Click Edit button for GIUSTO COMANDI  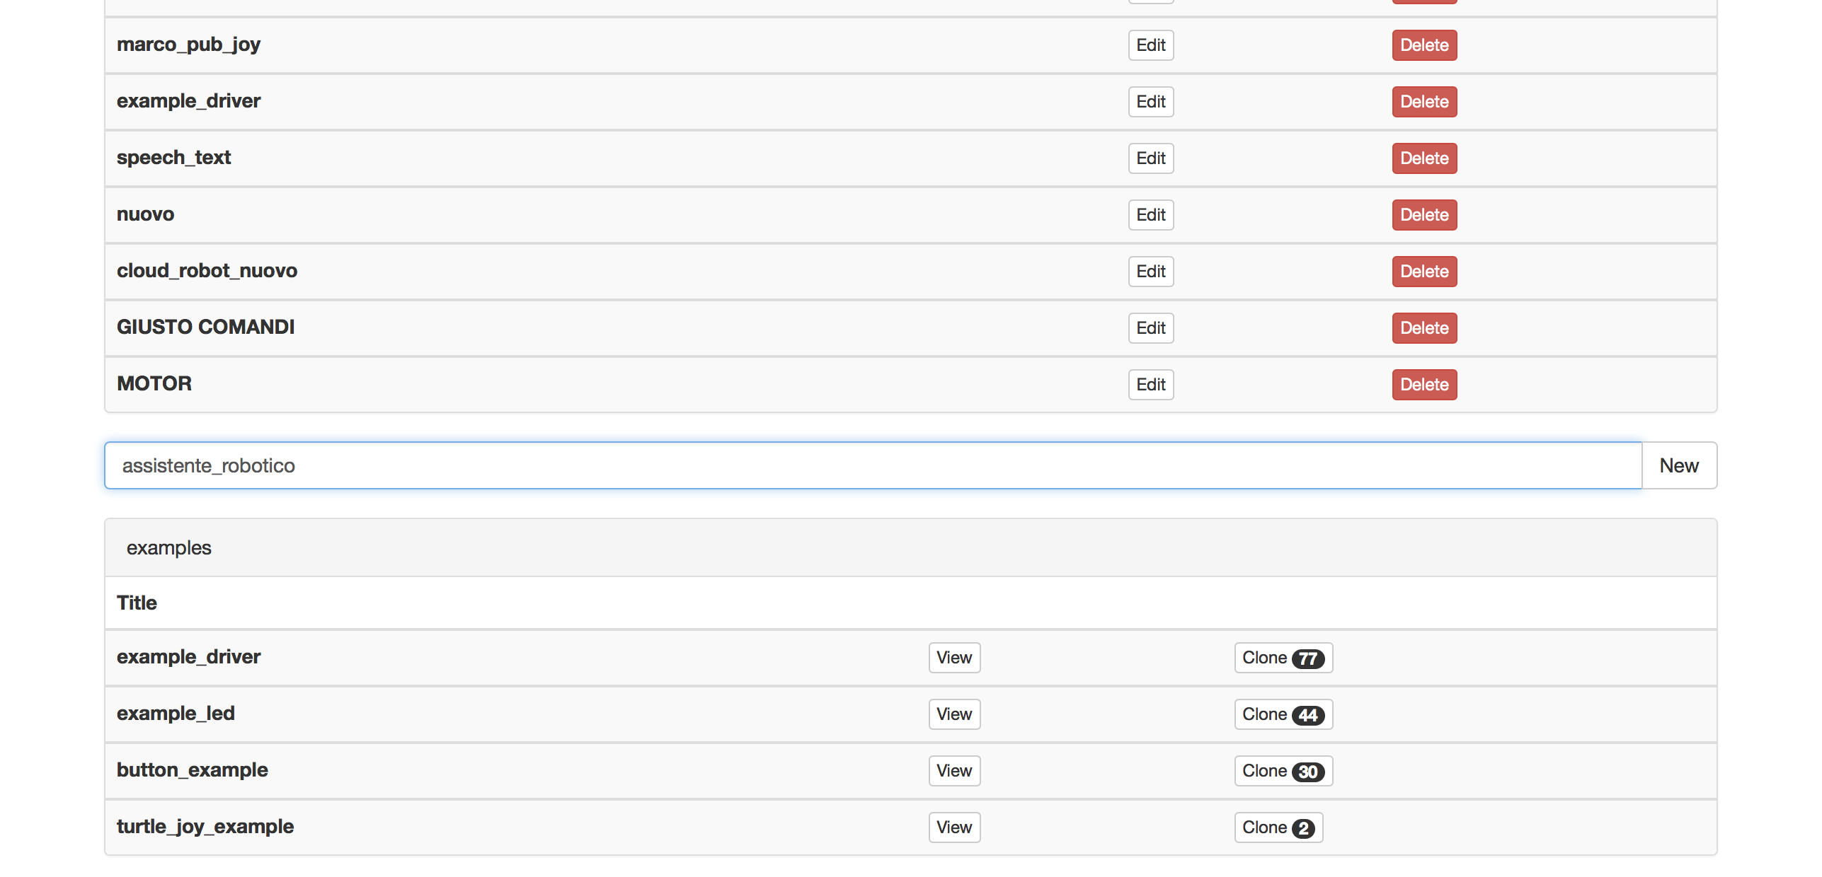click(1150, 327)
